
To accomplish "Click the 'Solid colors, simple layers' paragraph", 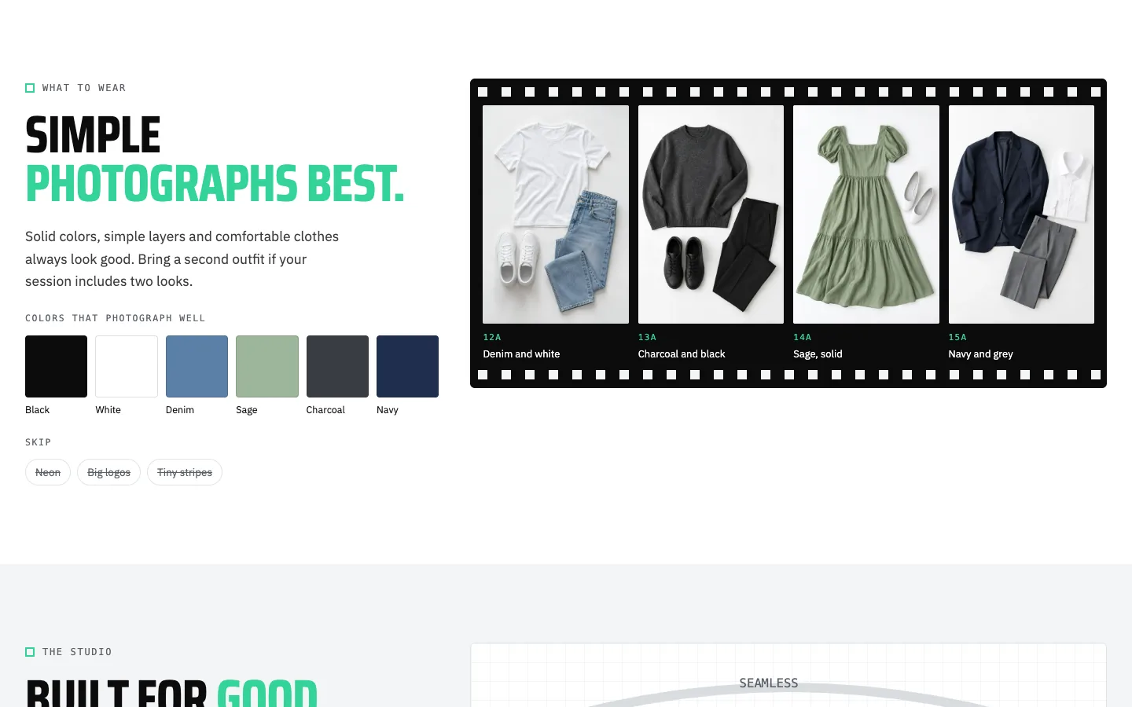I will click(x=182, y=259).
